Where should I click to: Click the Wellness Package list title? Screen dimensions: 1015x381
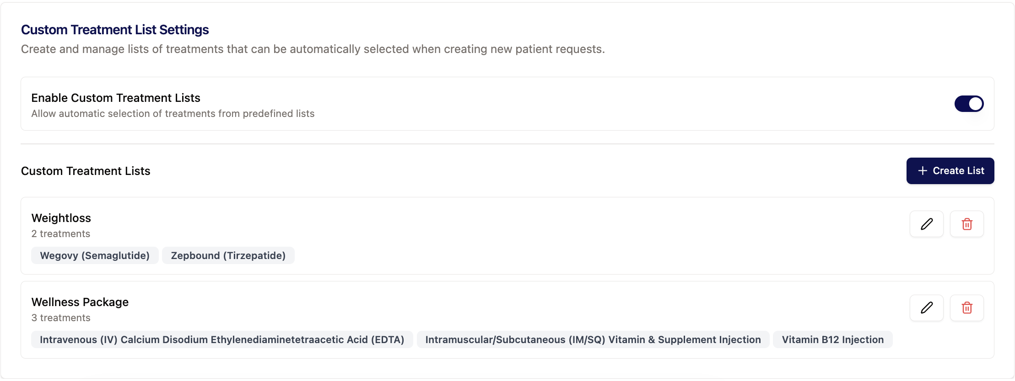click(x=80, y=302)
